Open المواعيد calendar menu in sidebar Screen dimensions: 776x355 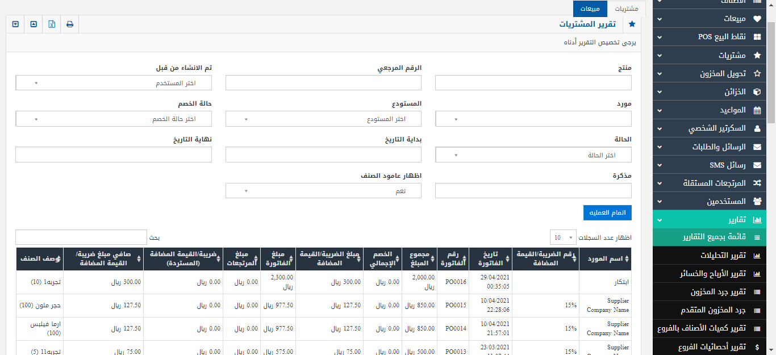pyautogui.click(x=714, y=110)
